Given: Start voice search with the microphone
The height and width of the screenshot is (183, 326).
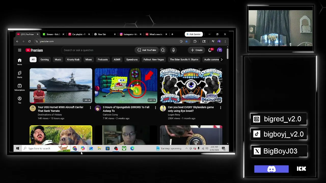Looking at the screenshot, I should point(173,50).
